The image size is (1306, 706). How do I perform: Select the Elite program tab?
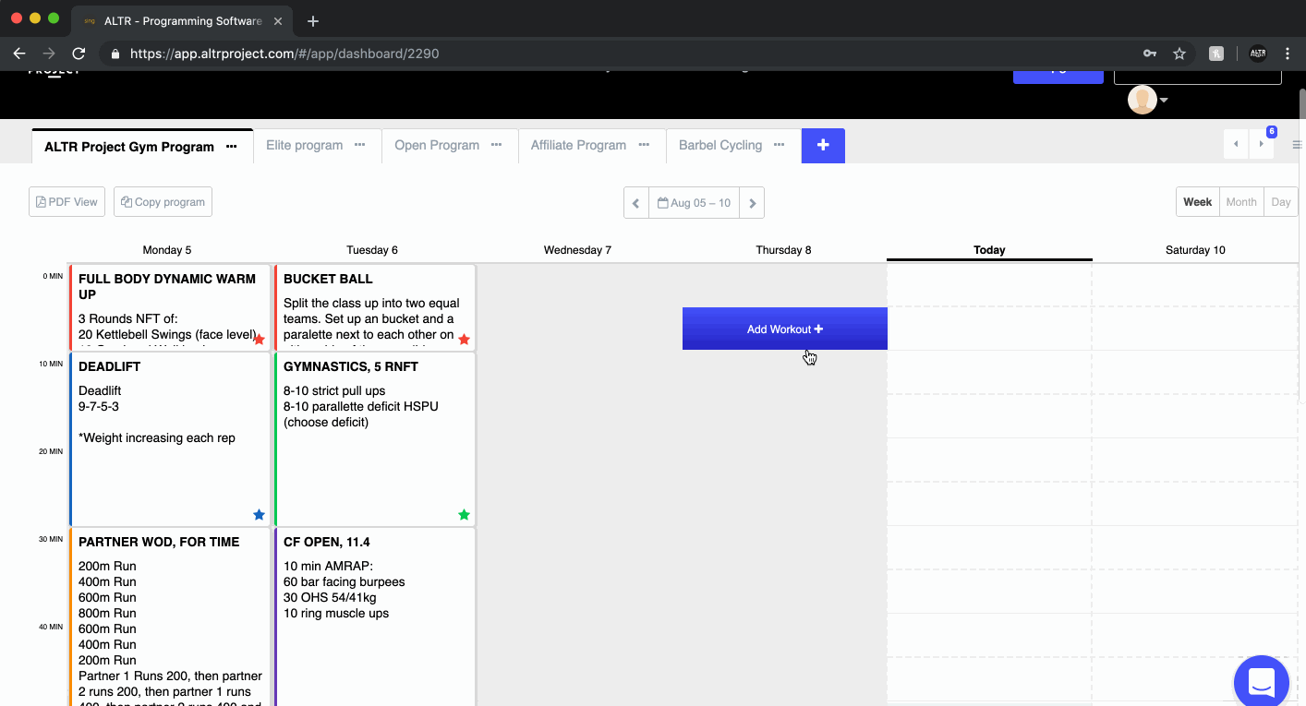[x=304, y=145]
